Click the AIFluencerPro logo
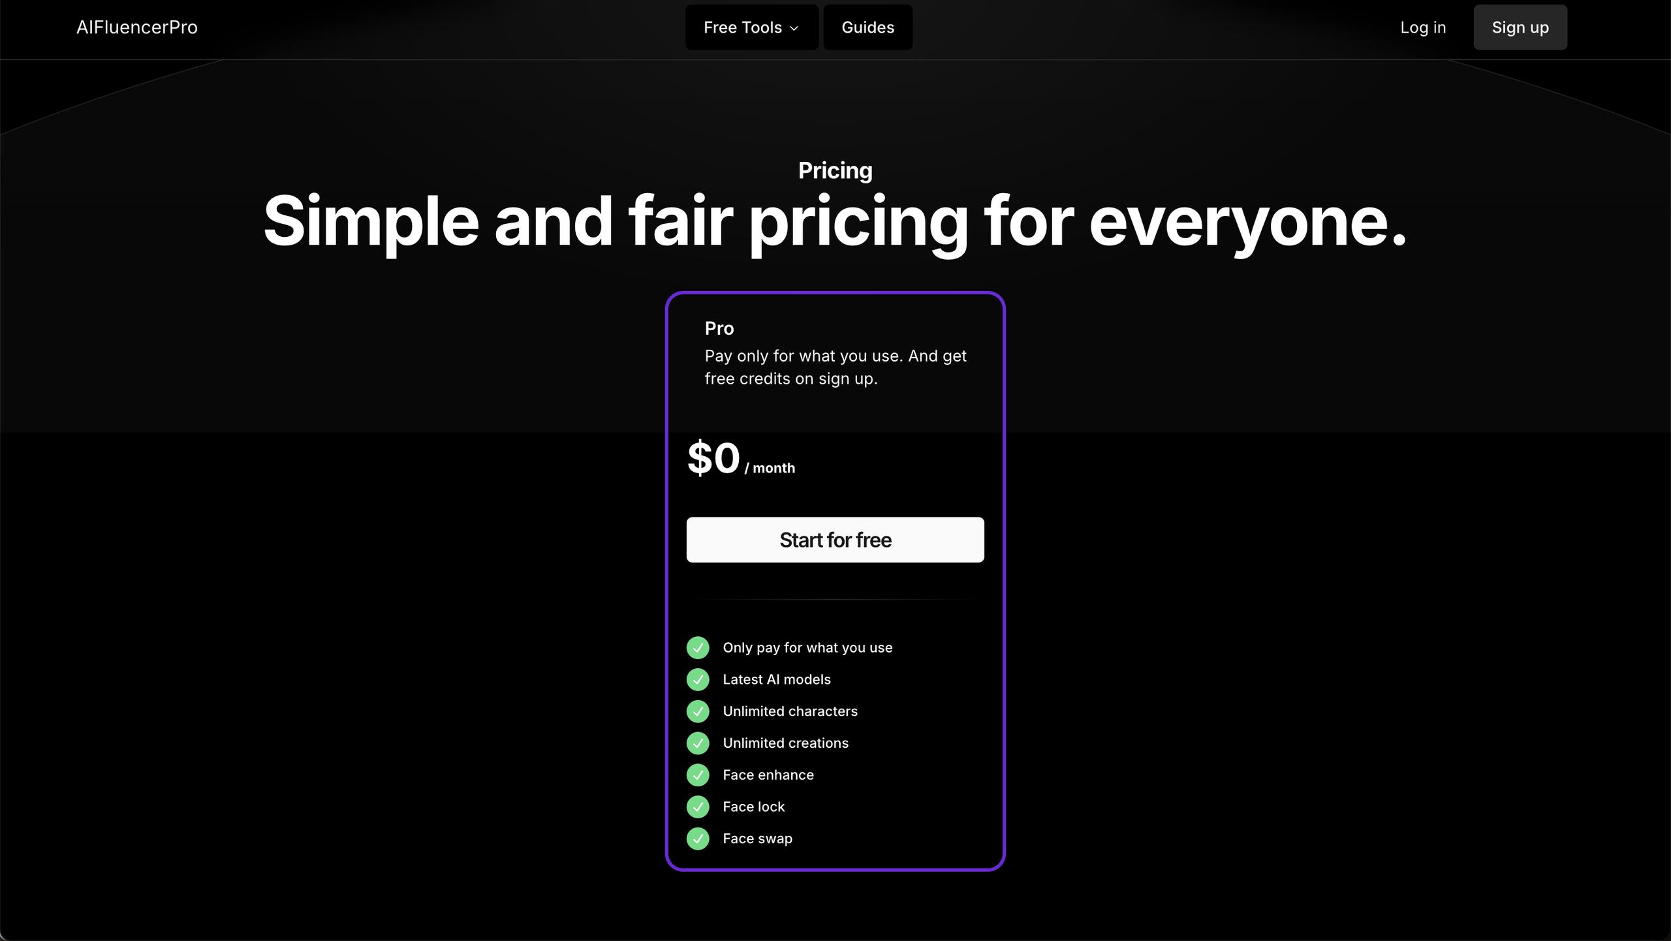The image size is (1671, 941). [136, 27]
